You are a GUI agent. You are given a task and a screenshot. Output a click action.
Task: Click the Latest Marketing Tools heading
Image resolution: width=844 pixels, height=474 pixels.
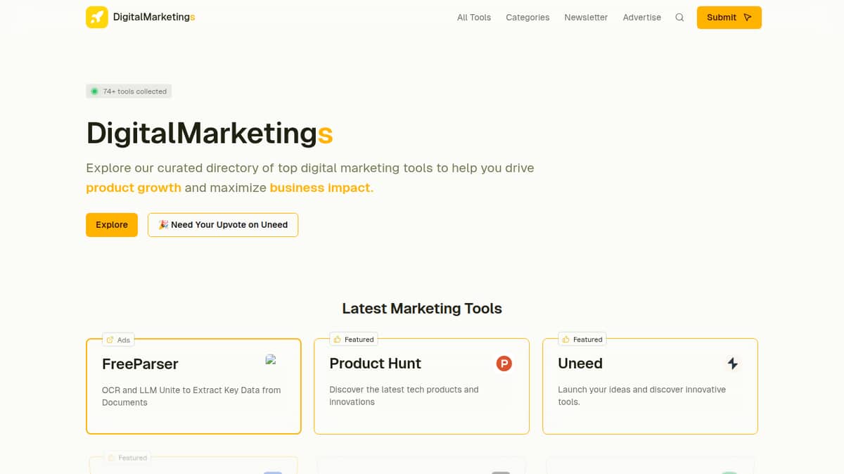[422, 308]
